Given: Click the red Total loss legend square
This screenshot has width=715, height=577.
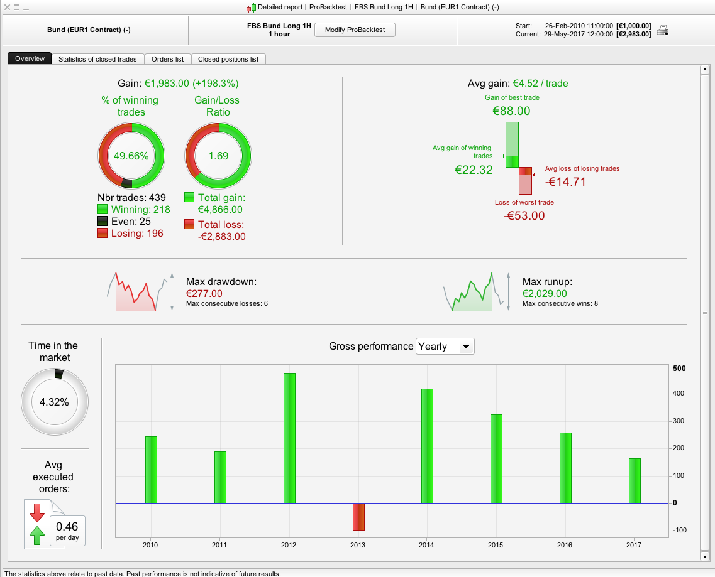Looking at the screenshot, I should (x=189, y=224).
